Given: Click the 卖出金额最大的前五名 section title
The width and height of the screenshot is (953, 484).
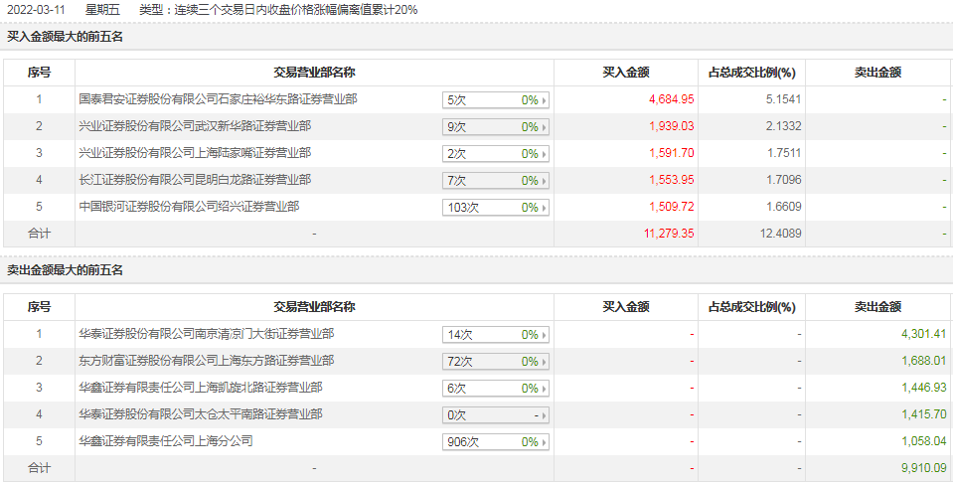Looking at the screenshot, I should pos(65,270).
